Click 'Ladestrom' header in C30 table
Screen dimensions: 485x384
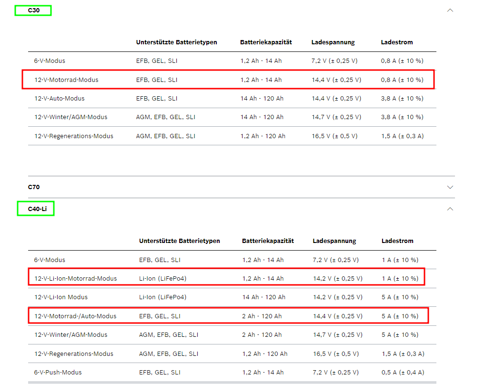(x=397, y=42)
